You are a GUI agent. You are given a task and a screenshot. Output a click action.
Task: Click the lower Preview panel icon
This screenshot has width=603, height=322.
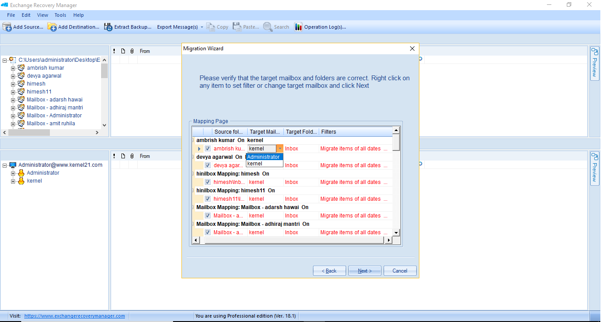pos(595,157)
